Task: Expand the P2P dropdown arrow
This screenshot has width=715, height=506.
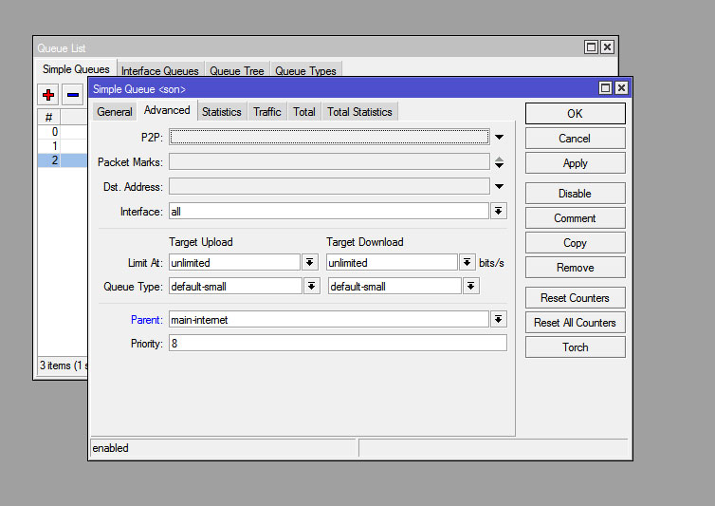Action: click(x=499, y=138)
